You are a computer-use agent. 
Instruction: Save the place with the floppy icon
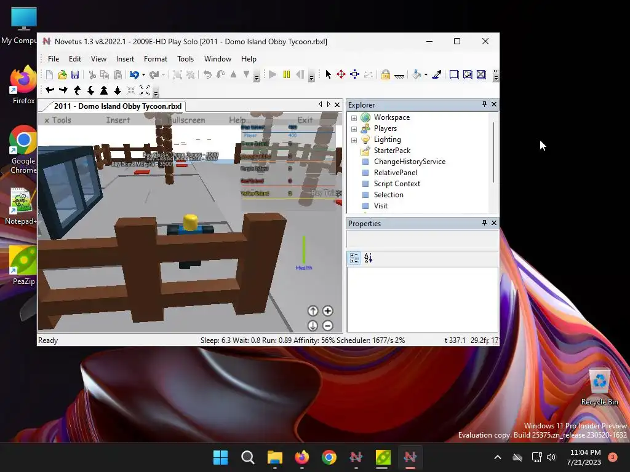click(x=75, y=74)
